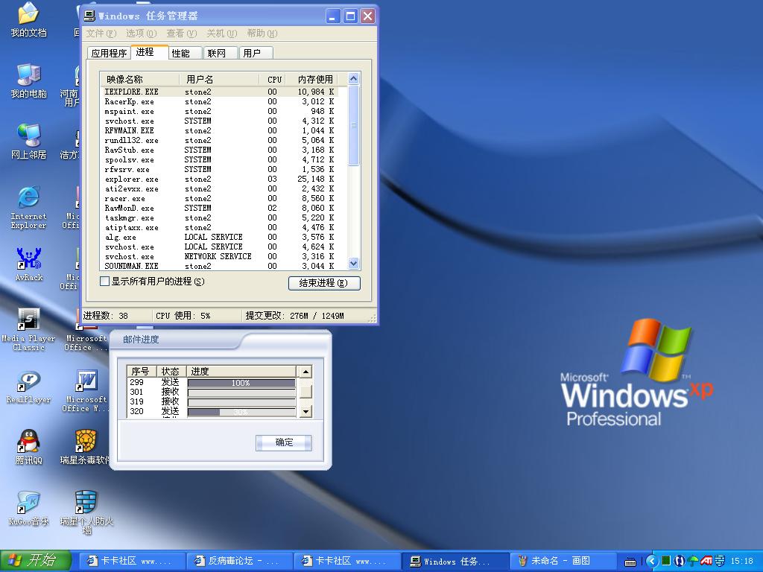Image resolution: width=763 pixels, height=572 pixels.
Task: Open the Internet Explorer desktop icon
Action: pos(28,198)
